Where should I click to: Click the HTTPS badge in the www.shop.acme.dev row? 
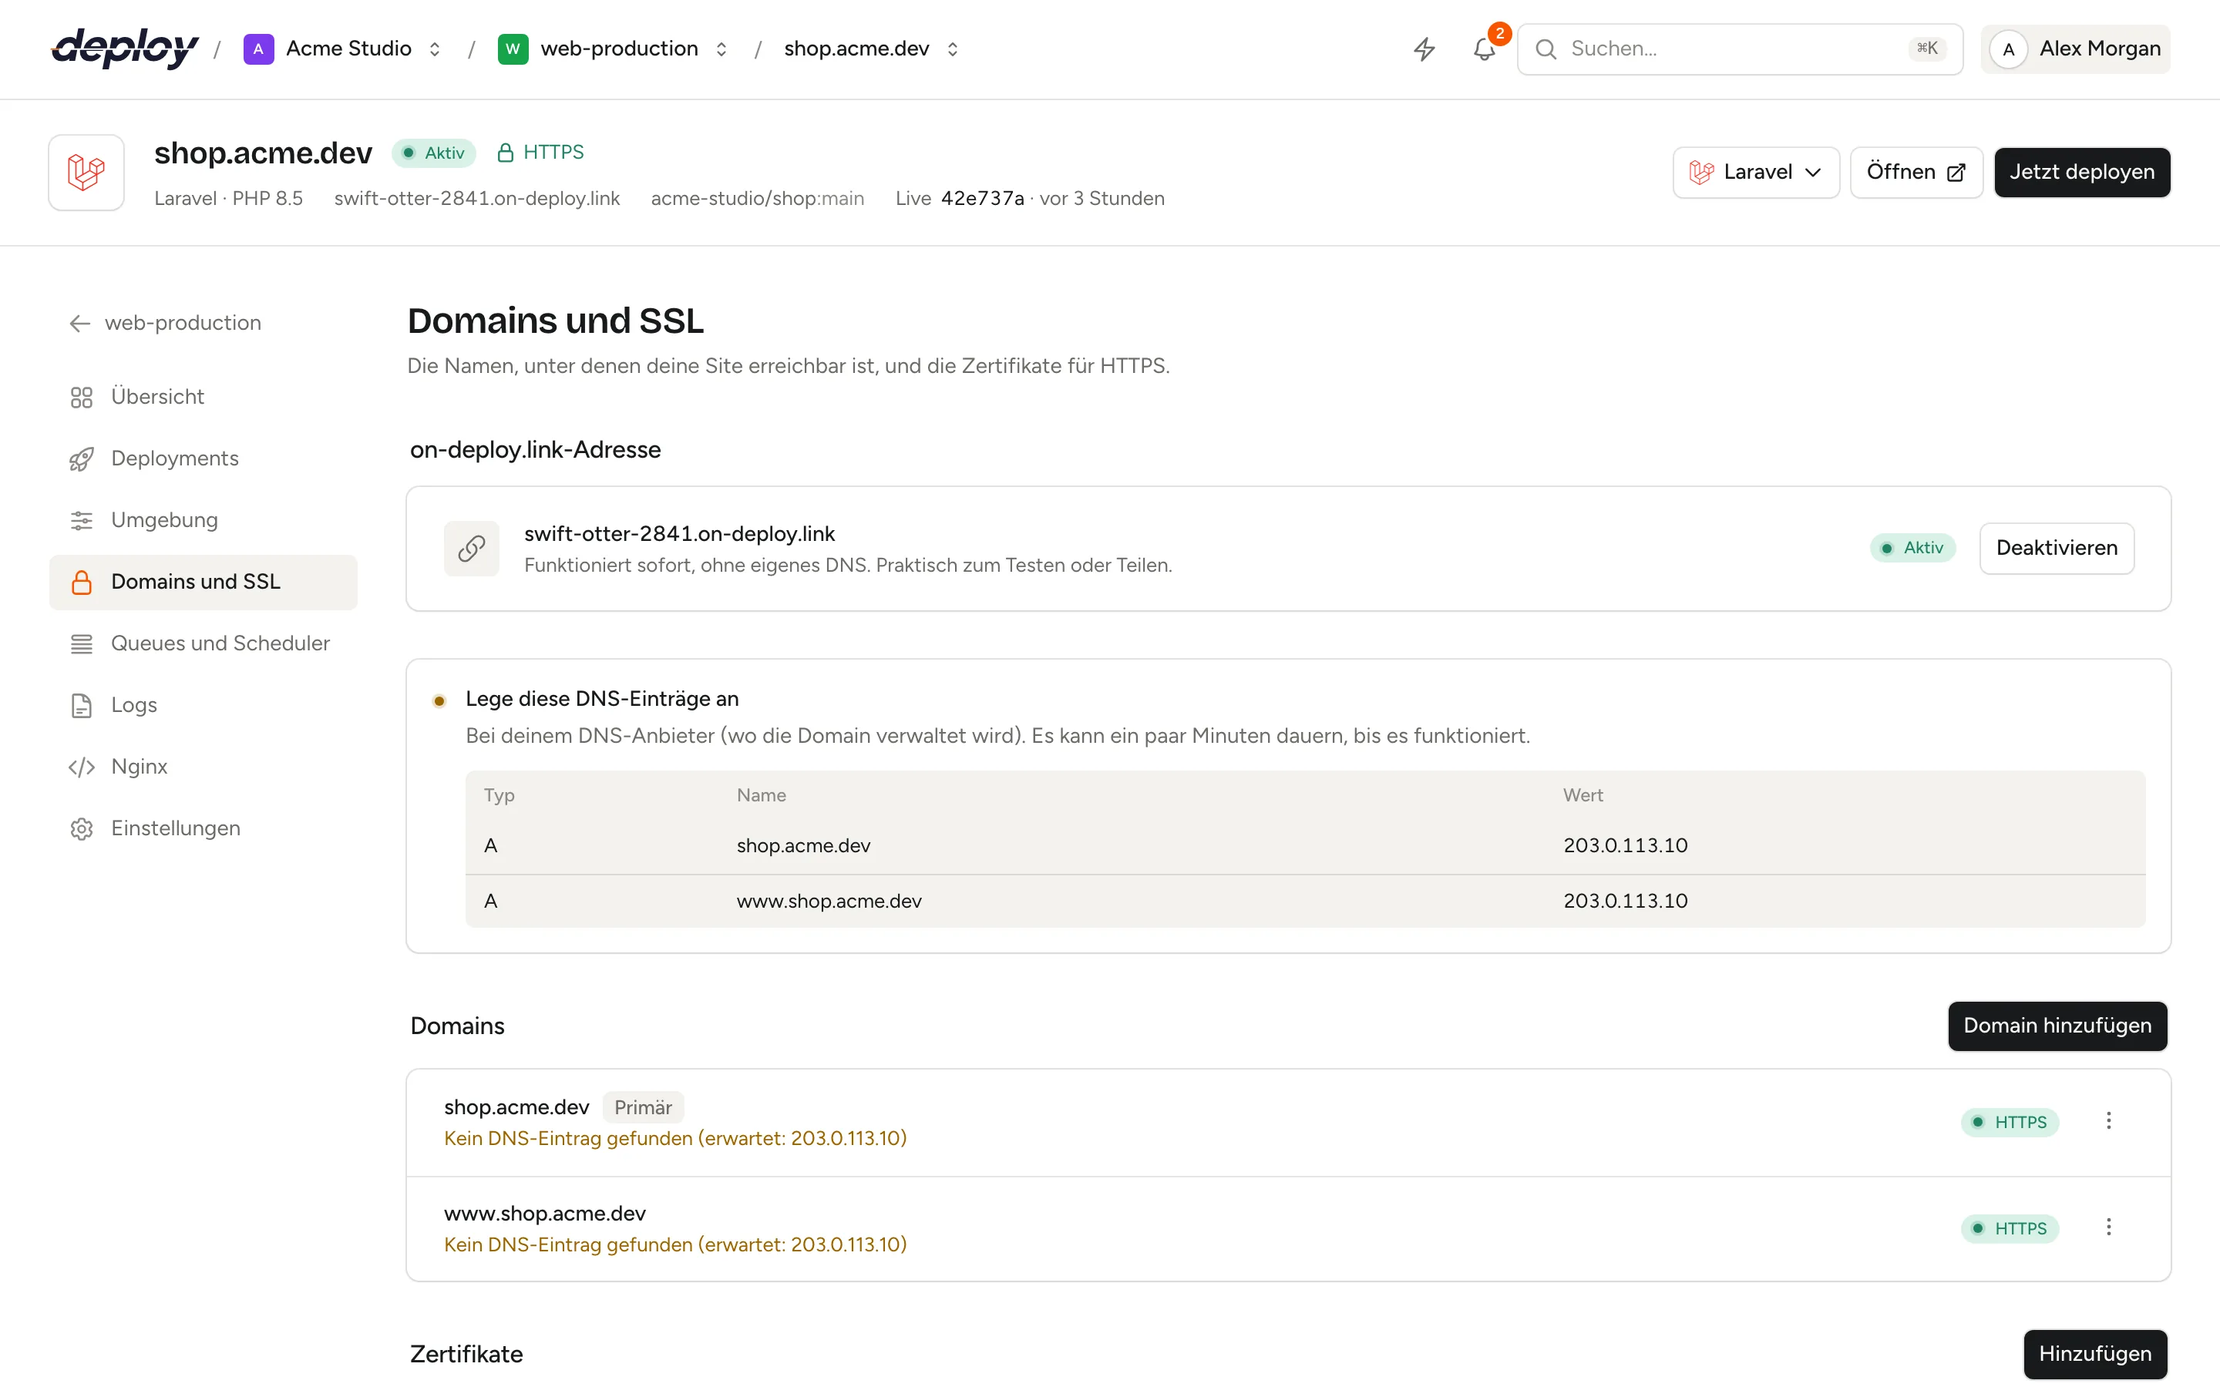(2009, 1228)
